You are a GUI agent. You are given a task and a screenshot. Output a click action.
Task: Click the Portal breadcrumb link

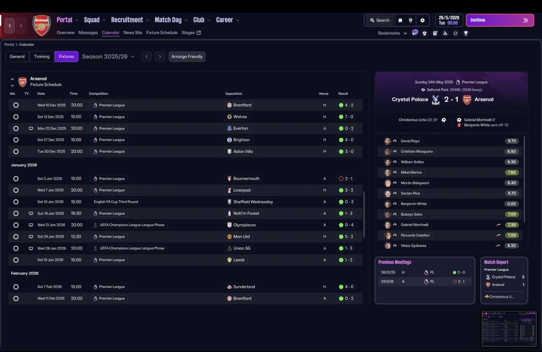[x=9, y=44]
